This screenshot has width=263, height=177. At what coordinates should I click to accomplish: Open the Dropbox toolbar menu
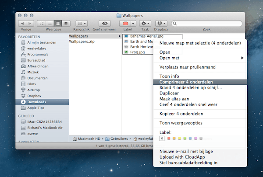[161, 24]
